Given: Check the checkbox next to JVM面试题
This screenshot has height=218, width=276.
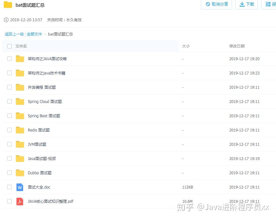Looking at the screenshot, I should point(10,144).
